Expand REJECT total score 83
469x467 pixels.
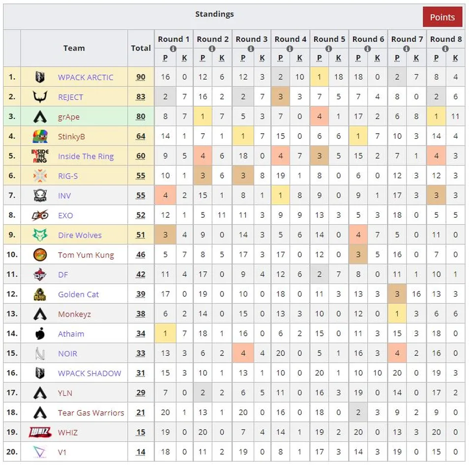pyautogui.click(x=141, y=97)
